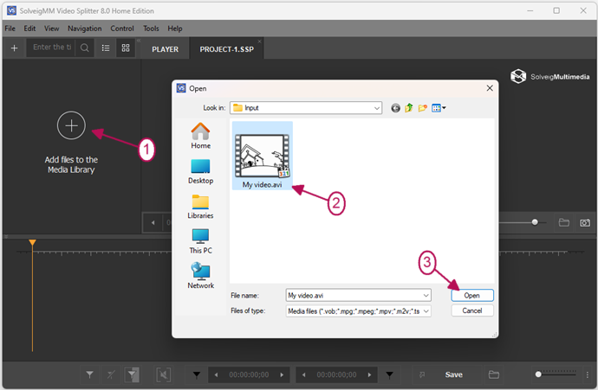This screenshot has width=598, height=390.
Task: Click the large circular Add files plus button
Action: (x=71, y=125)
